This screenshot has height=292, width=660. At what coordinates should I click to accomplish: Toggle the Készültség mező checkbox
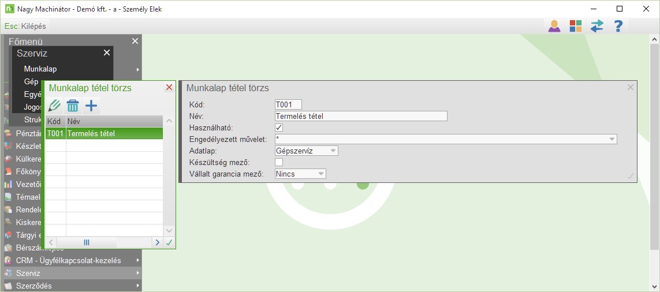[x=279, y=162]
